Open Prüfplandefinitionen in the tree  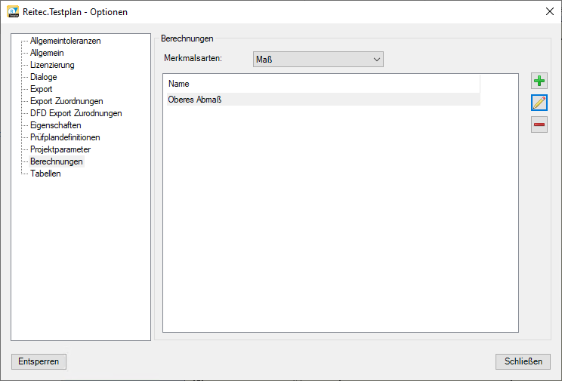(x=65, y=137)
